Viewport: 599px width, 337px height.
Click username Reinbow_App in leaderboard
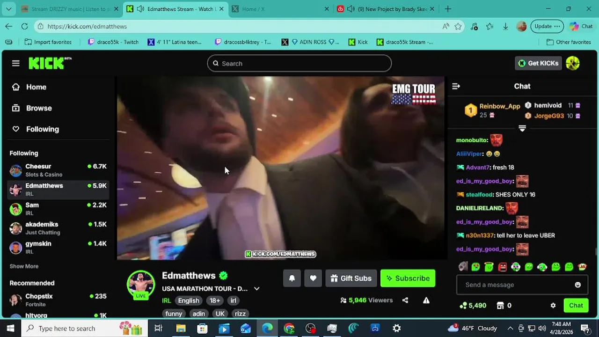point(500,106)
